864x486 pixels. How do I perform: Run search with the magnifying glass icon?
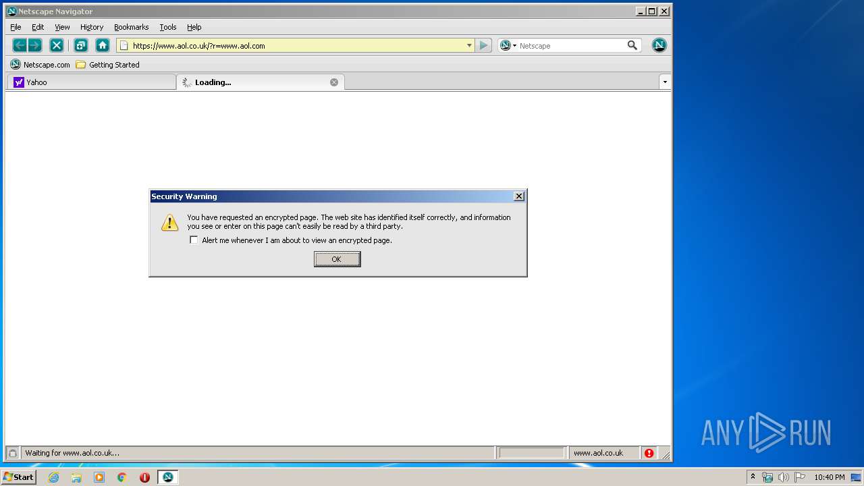(632, 45)
